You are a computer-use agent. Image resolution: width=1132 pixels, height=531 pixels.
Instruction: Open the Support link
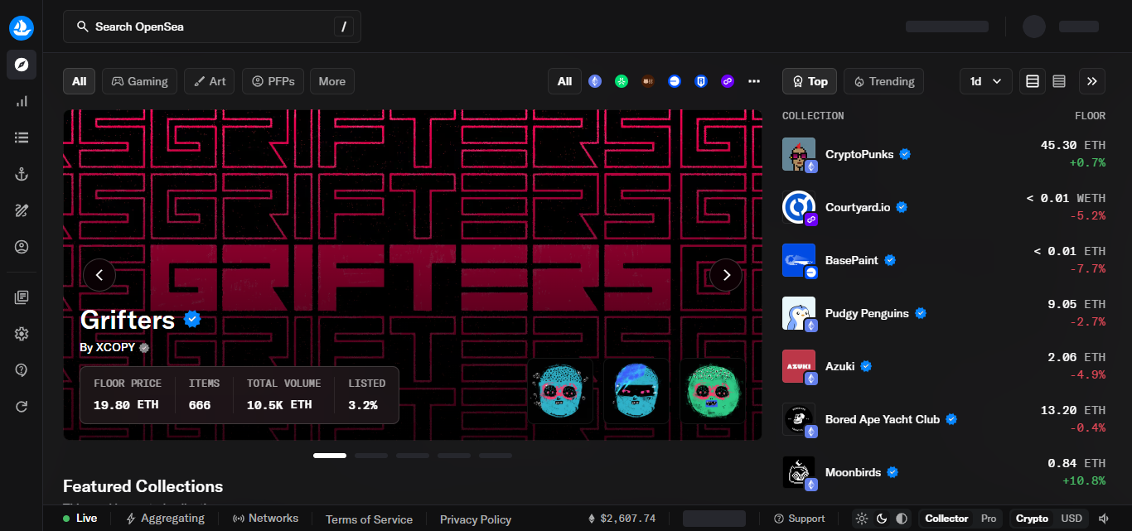click(x=799, y=519)
